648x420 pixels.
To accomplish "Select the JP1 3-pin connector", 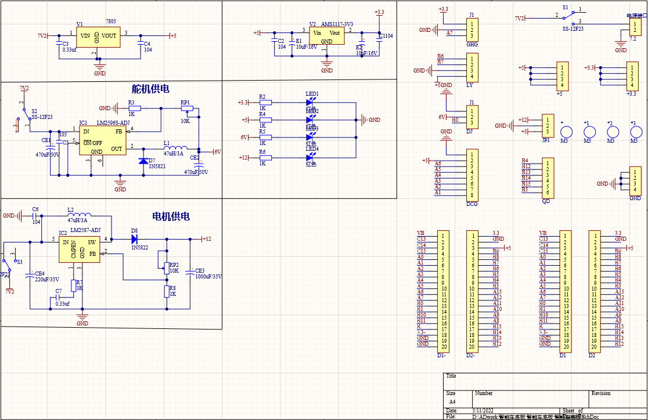I will 548,125.
